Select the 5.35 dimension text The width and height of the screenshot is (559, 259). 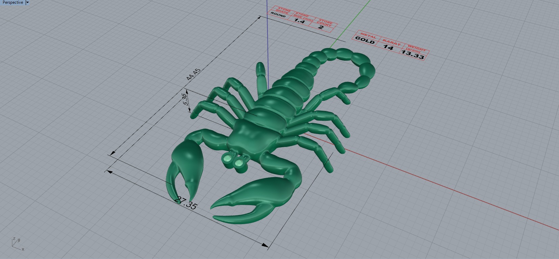coord(185,99)
